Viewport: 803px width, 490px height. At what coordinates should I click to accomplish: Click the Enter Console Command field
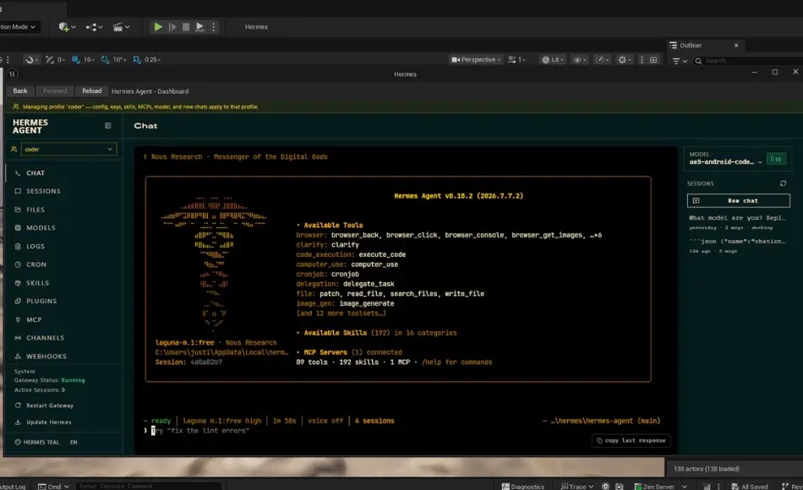(x=149, y=486)
